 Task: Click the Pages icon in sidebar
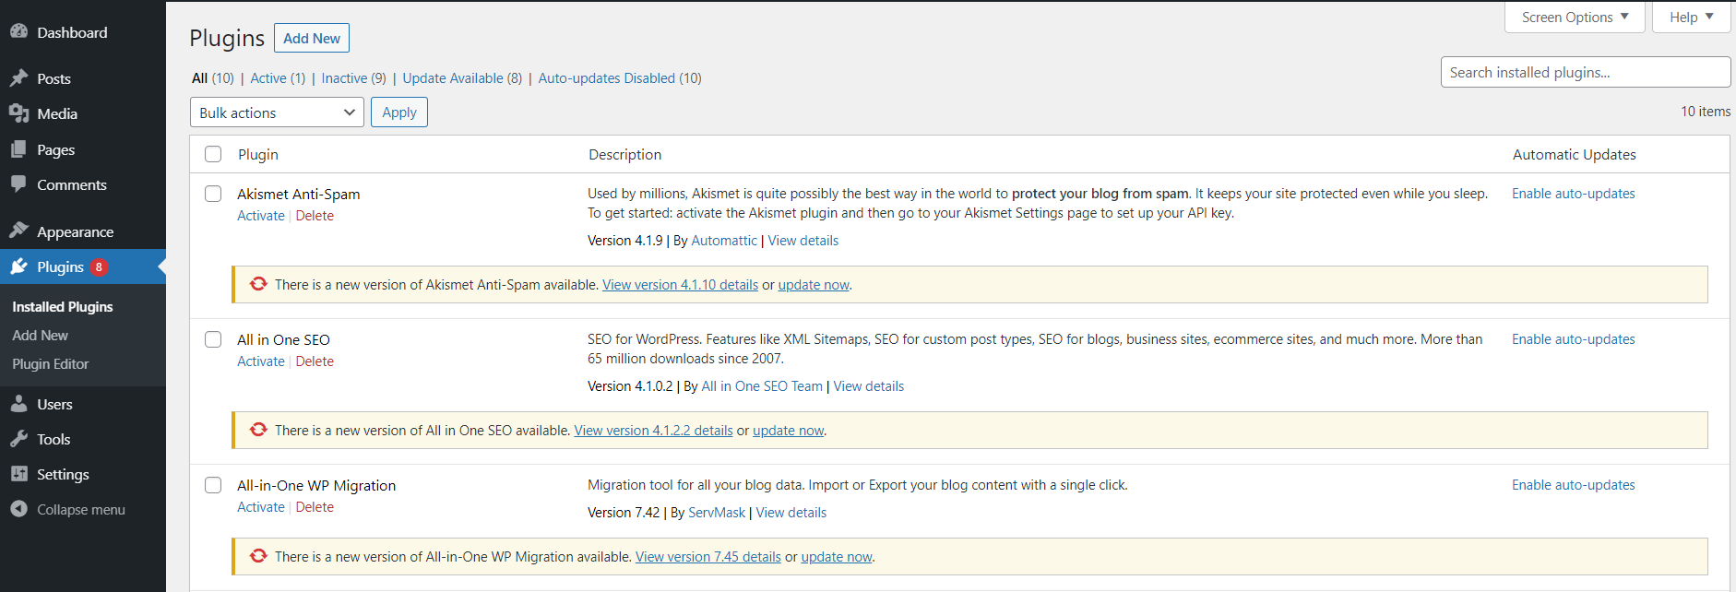(x=18, y=149)
